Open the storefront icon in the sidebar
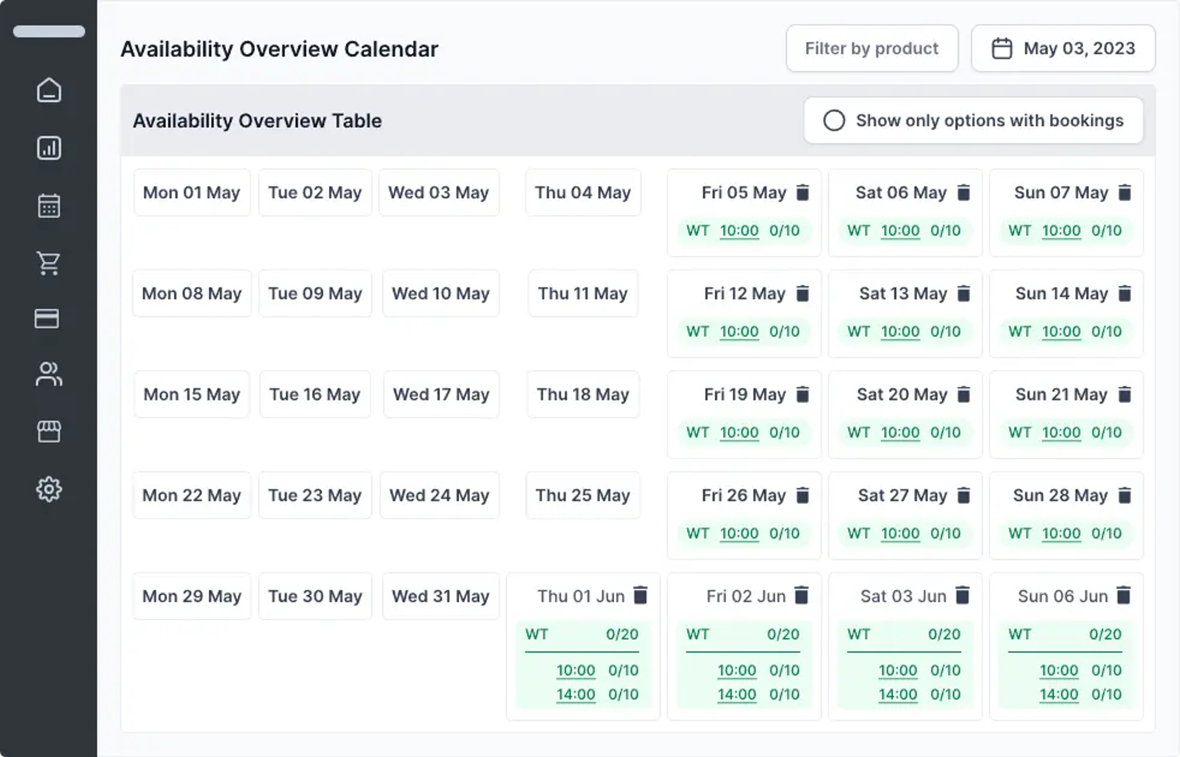1180x757 pixels. [x=49, y=432]
